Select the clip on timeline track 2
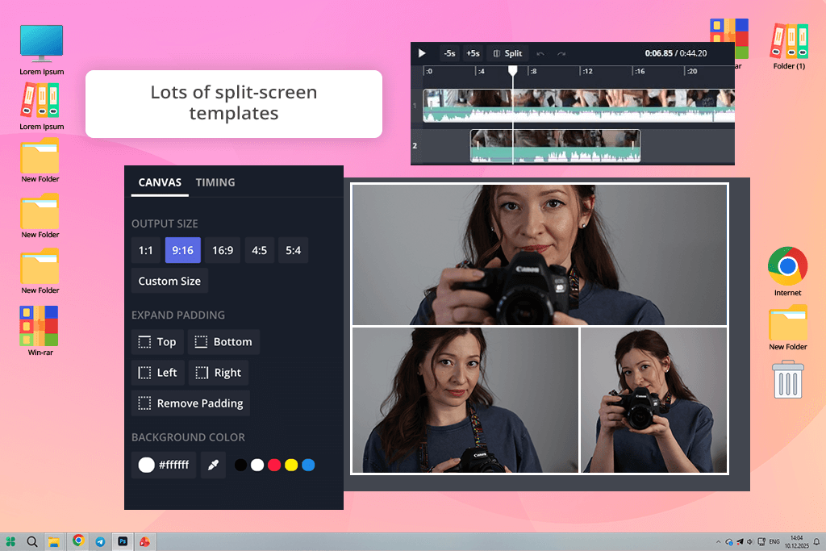 coord(555,146)
